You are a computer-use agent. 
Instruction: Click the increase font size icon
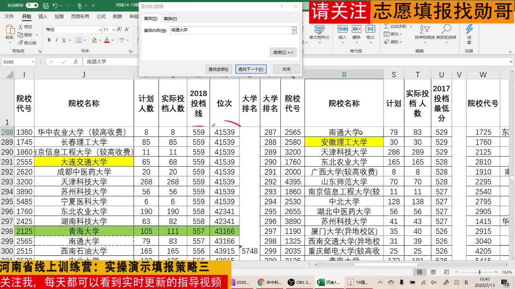(119, 30)
